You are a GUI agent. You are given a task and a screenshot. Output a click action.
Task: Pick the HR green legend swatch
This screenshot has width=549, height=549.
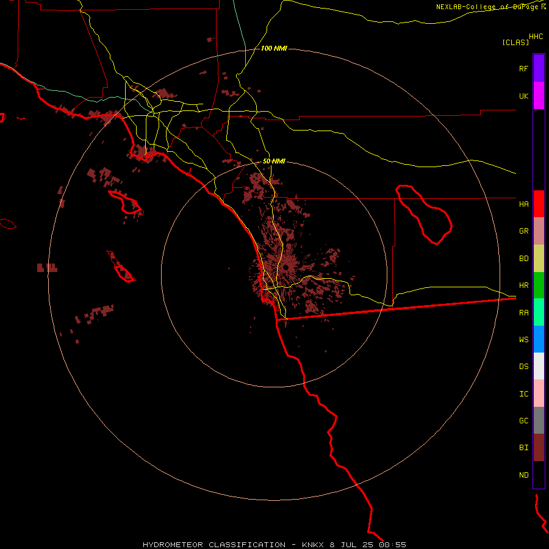(539, 285)
